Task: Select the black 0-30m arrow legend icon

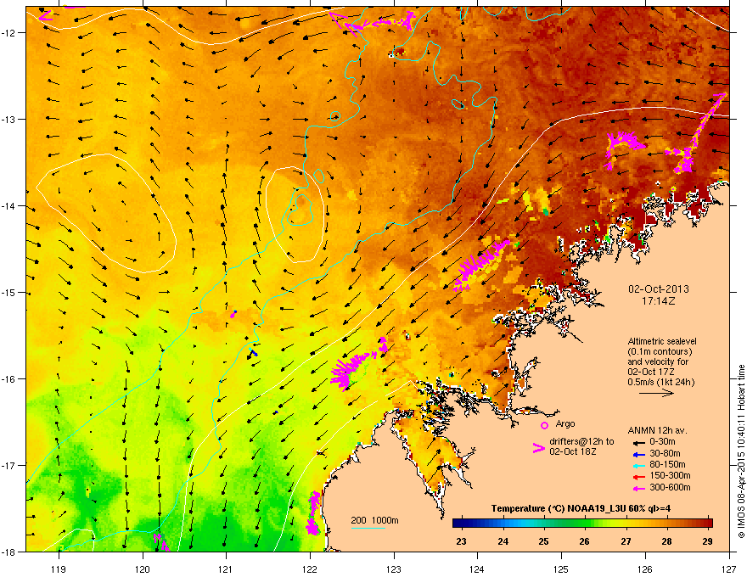Action: 637,442
